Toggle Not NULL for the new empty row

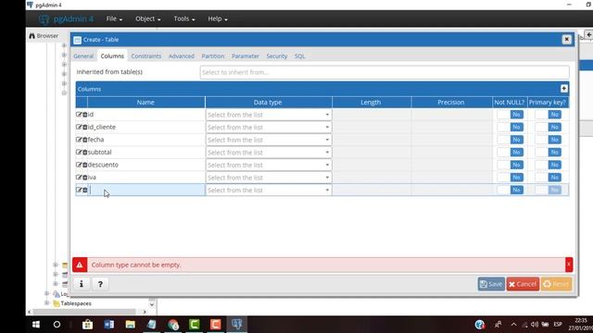point(511,190)
